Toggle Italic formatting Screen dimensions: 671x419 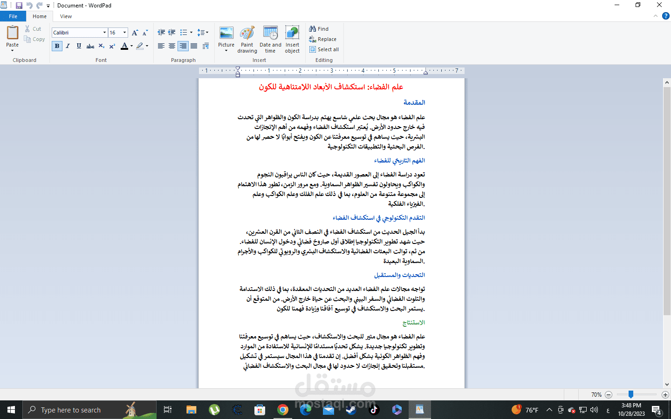point(68,46)
